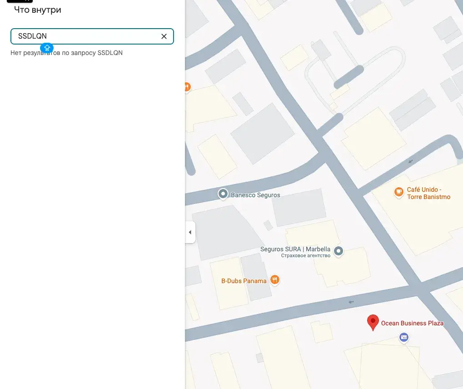Open the Banesco Seguros text label
The image size is (463, 389).
pyautogui.click(x=255, y=195)
